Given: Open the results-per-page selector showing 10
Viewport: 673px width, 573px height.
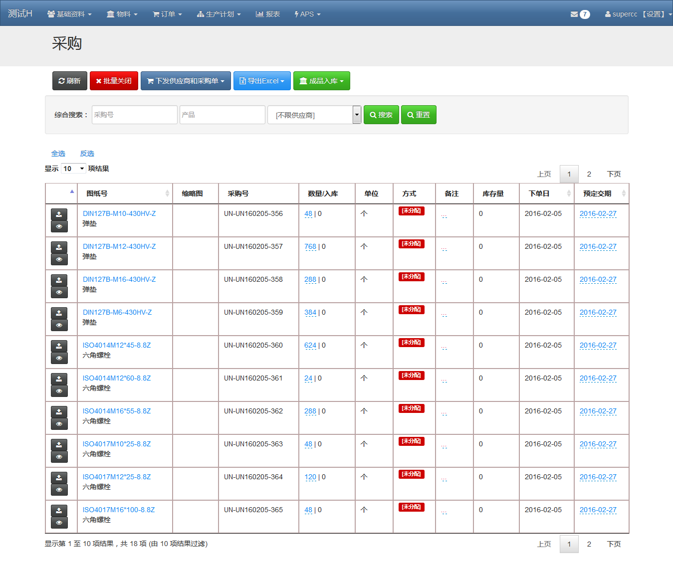Looking at the screenshot, I should pyautogui.click(x=73, y=169).
